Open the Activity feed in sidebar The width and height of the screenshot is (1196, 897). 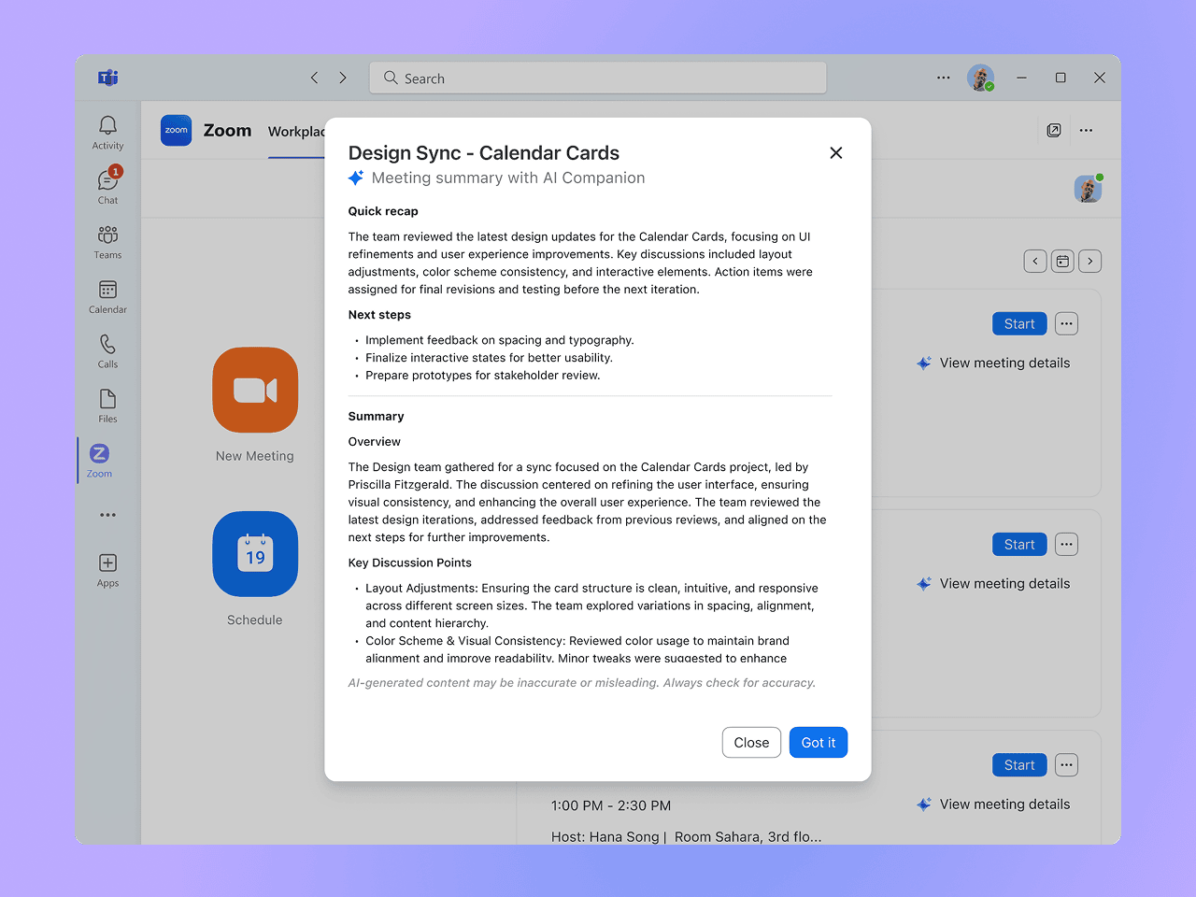point(107,132)
